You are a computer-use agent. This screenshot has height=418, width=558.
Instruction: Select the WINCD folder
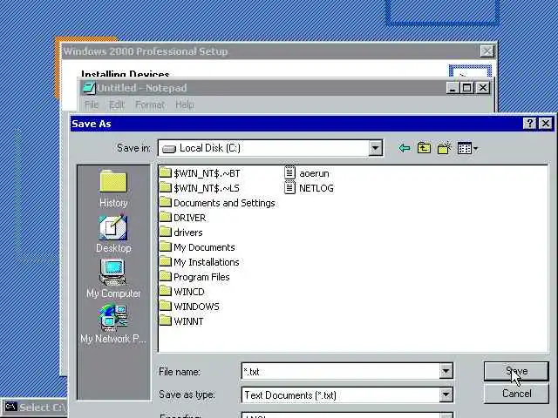point(181,292)
